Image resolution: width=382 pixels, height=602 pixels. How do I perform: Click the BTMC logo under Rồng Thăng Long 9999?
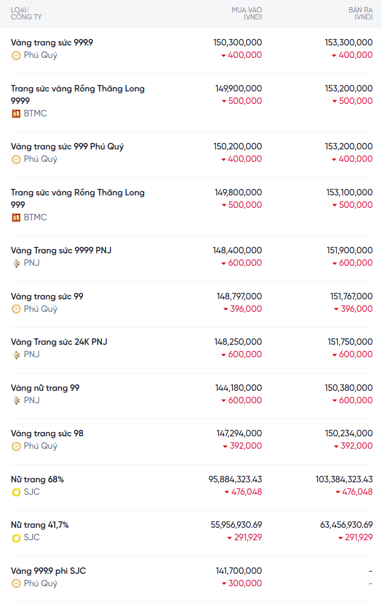point(16,114)
